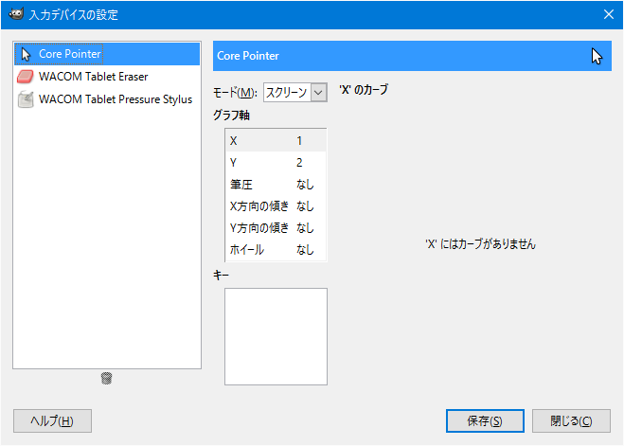
Task: Select WACOM Tablet Pressure Stylus device name
Action: (x=116, y=99)
